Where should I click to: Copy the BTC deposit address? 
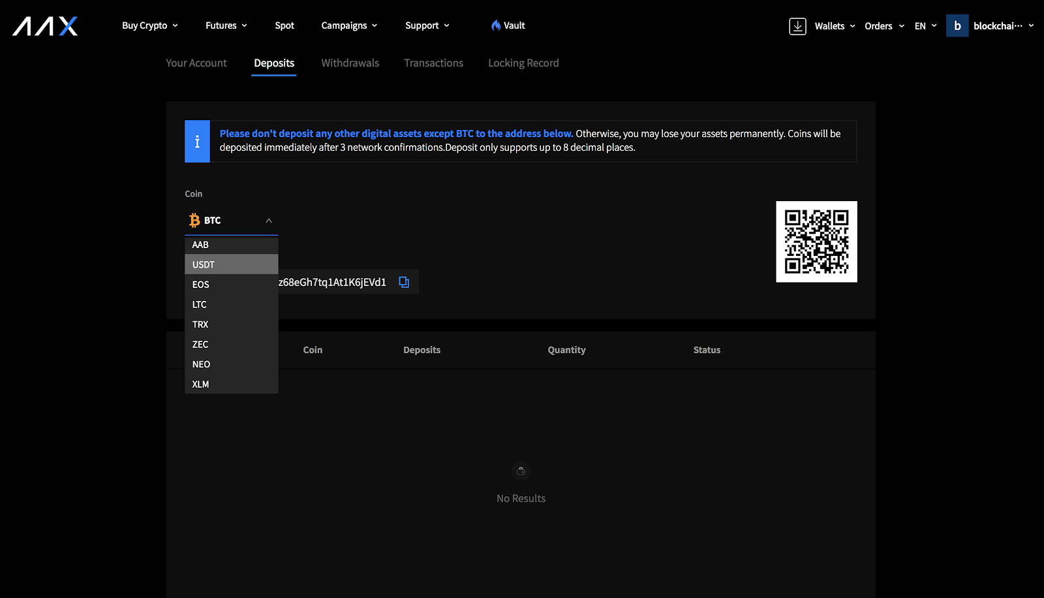404,282
